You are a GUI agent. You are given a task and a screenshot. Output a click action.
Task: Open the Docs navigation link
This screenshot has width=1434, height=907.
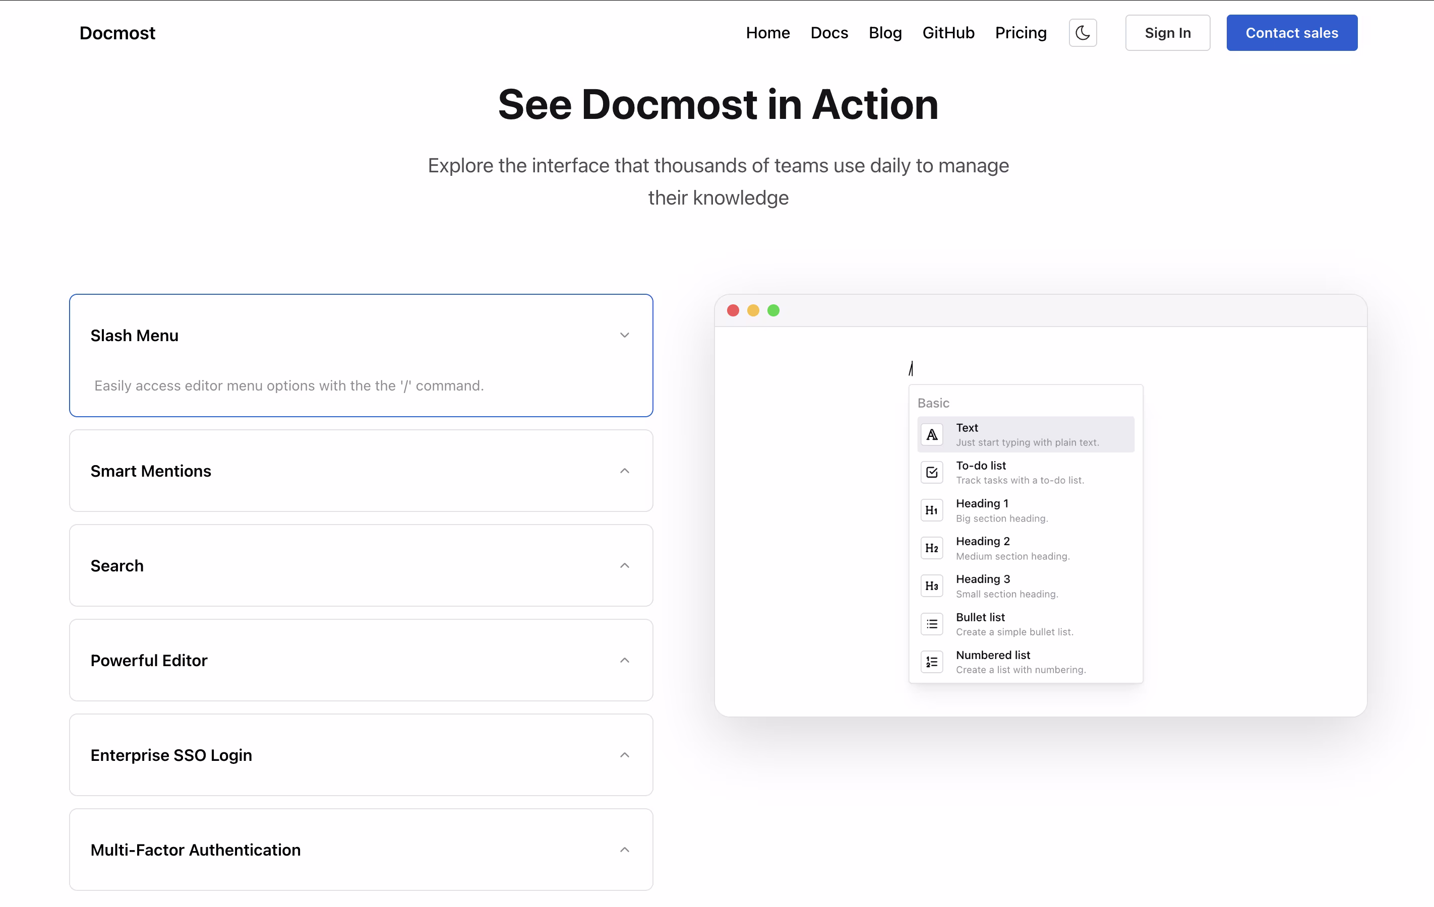pyautogui.click(x=829, y=33)
